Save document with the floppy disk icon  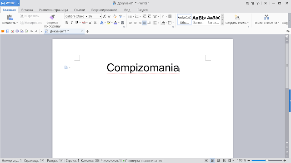click(x=8, y=31)
